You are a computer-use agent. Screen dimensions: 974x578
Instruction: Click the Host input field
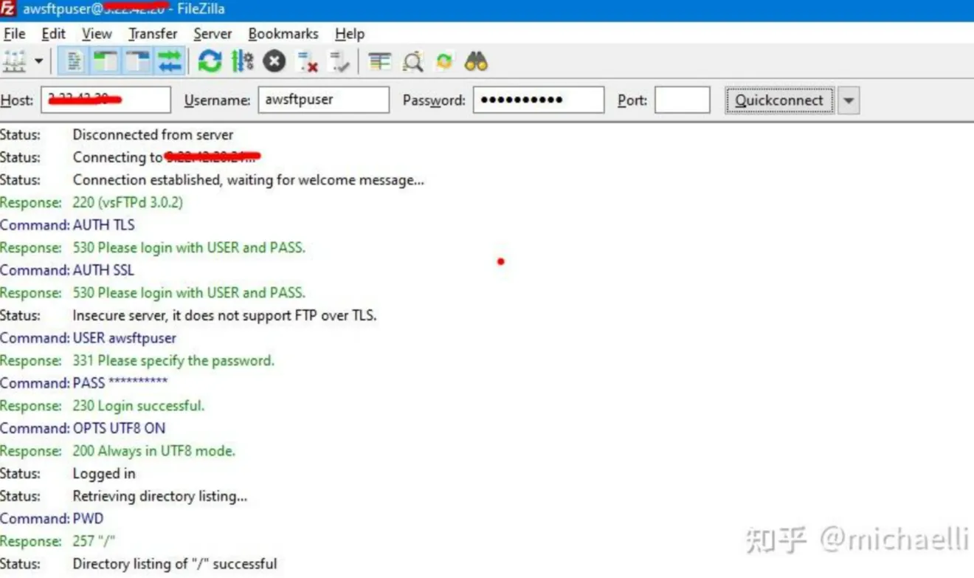tap(106, 100)
